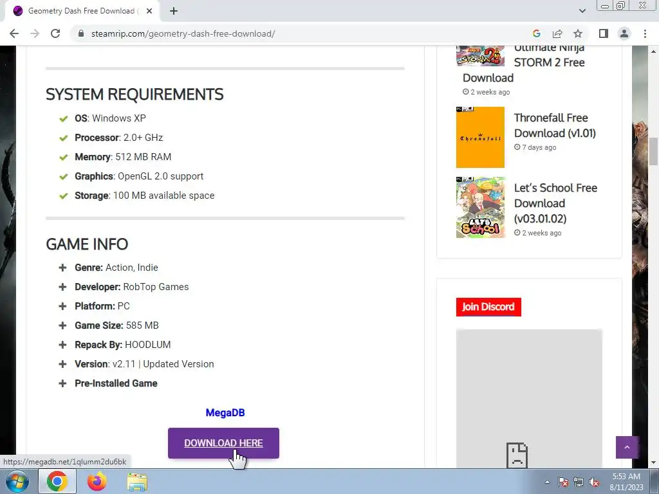Click 'Repack By: HOODLUM' text
The width and height of the screenshot is (659, 494).
pos(123,345)
